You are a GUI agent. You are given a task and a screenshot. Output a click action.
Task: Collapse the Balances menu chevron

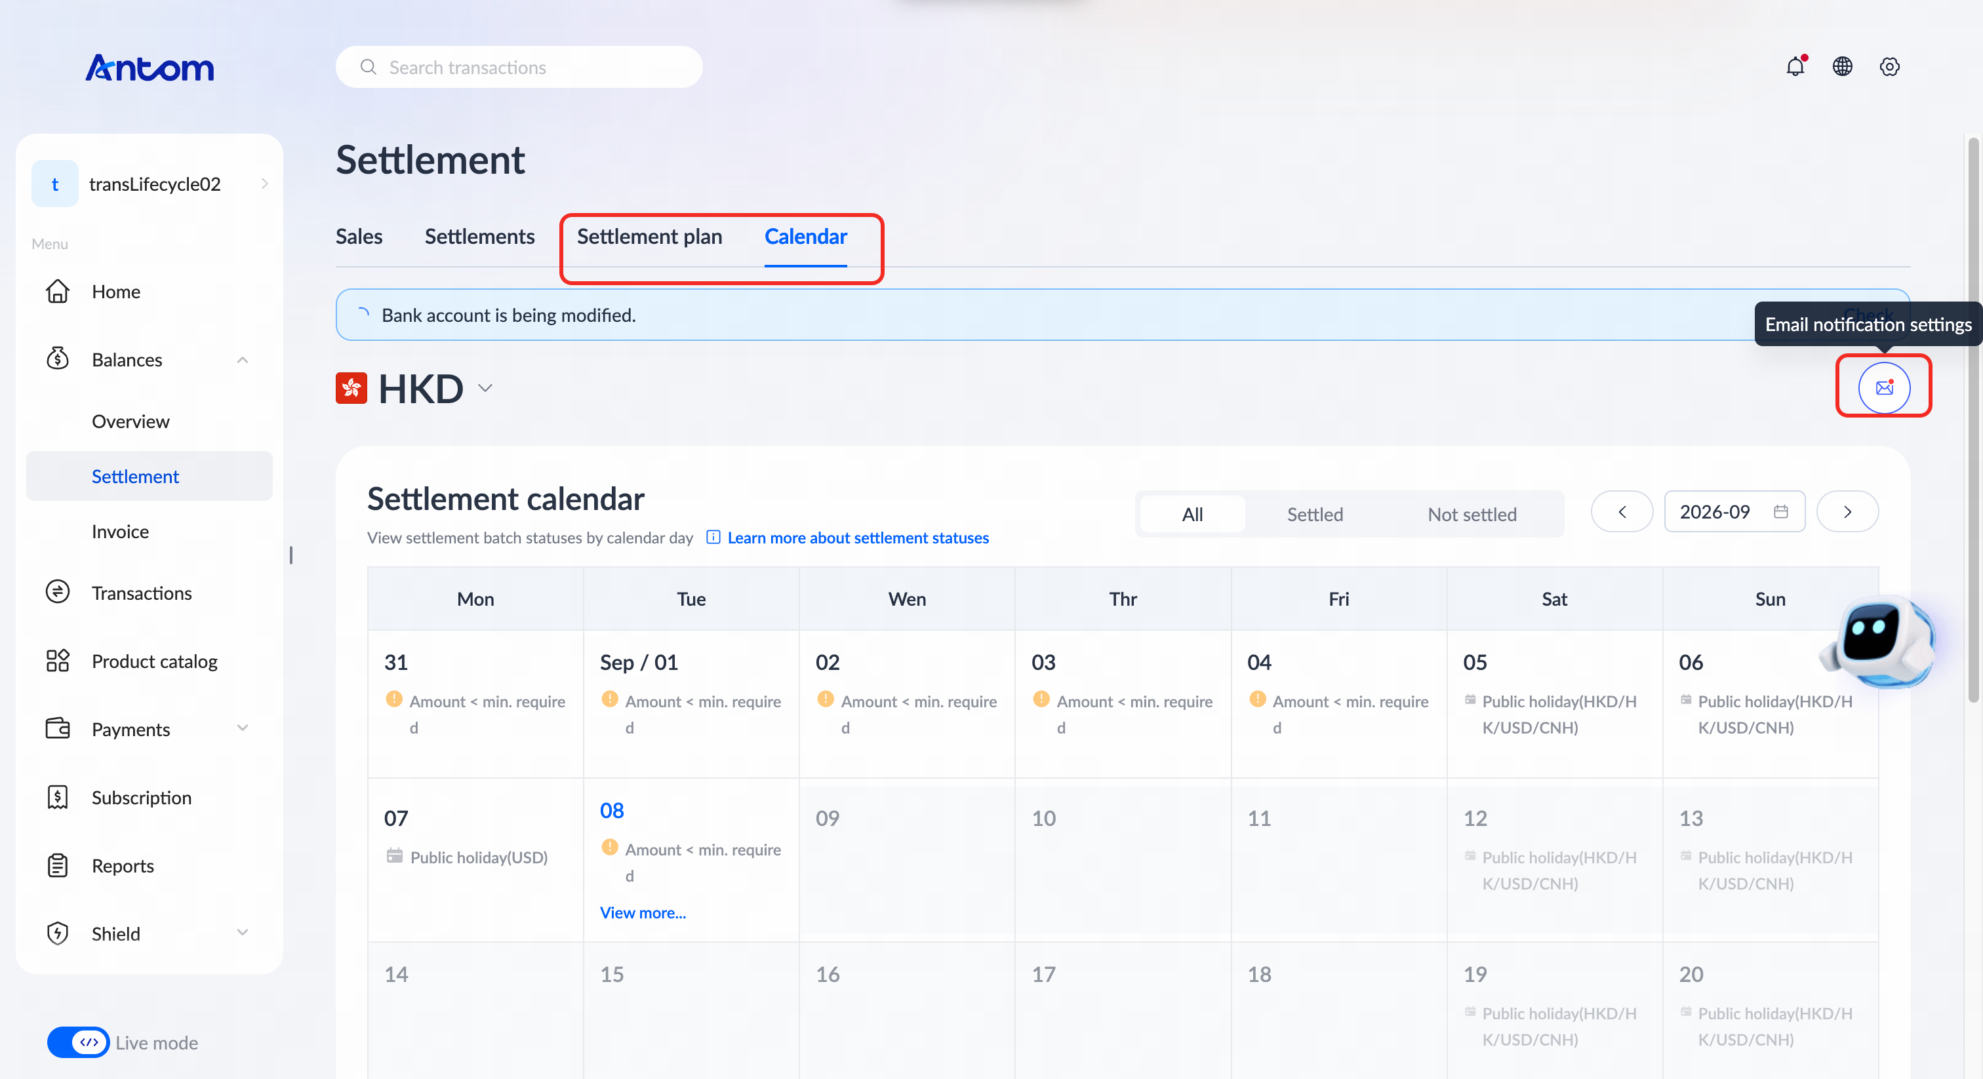[243, 359]
